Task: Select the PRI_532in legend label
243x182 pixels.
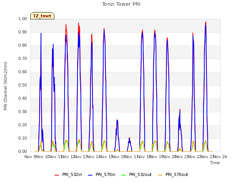Action: (72, 174)
